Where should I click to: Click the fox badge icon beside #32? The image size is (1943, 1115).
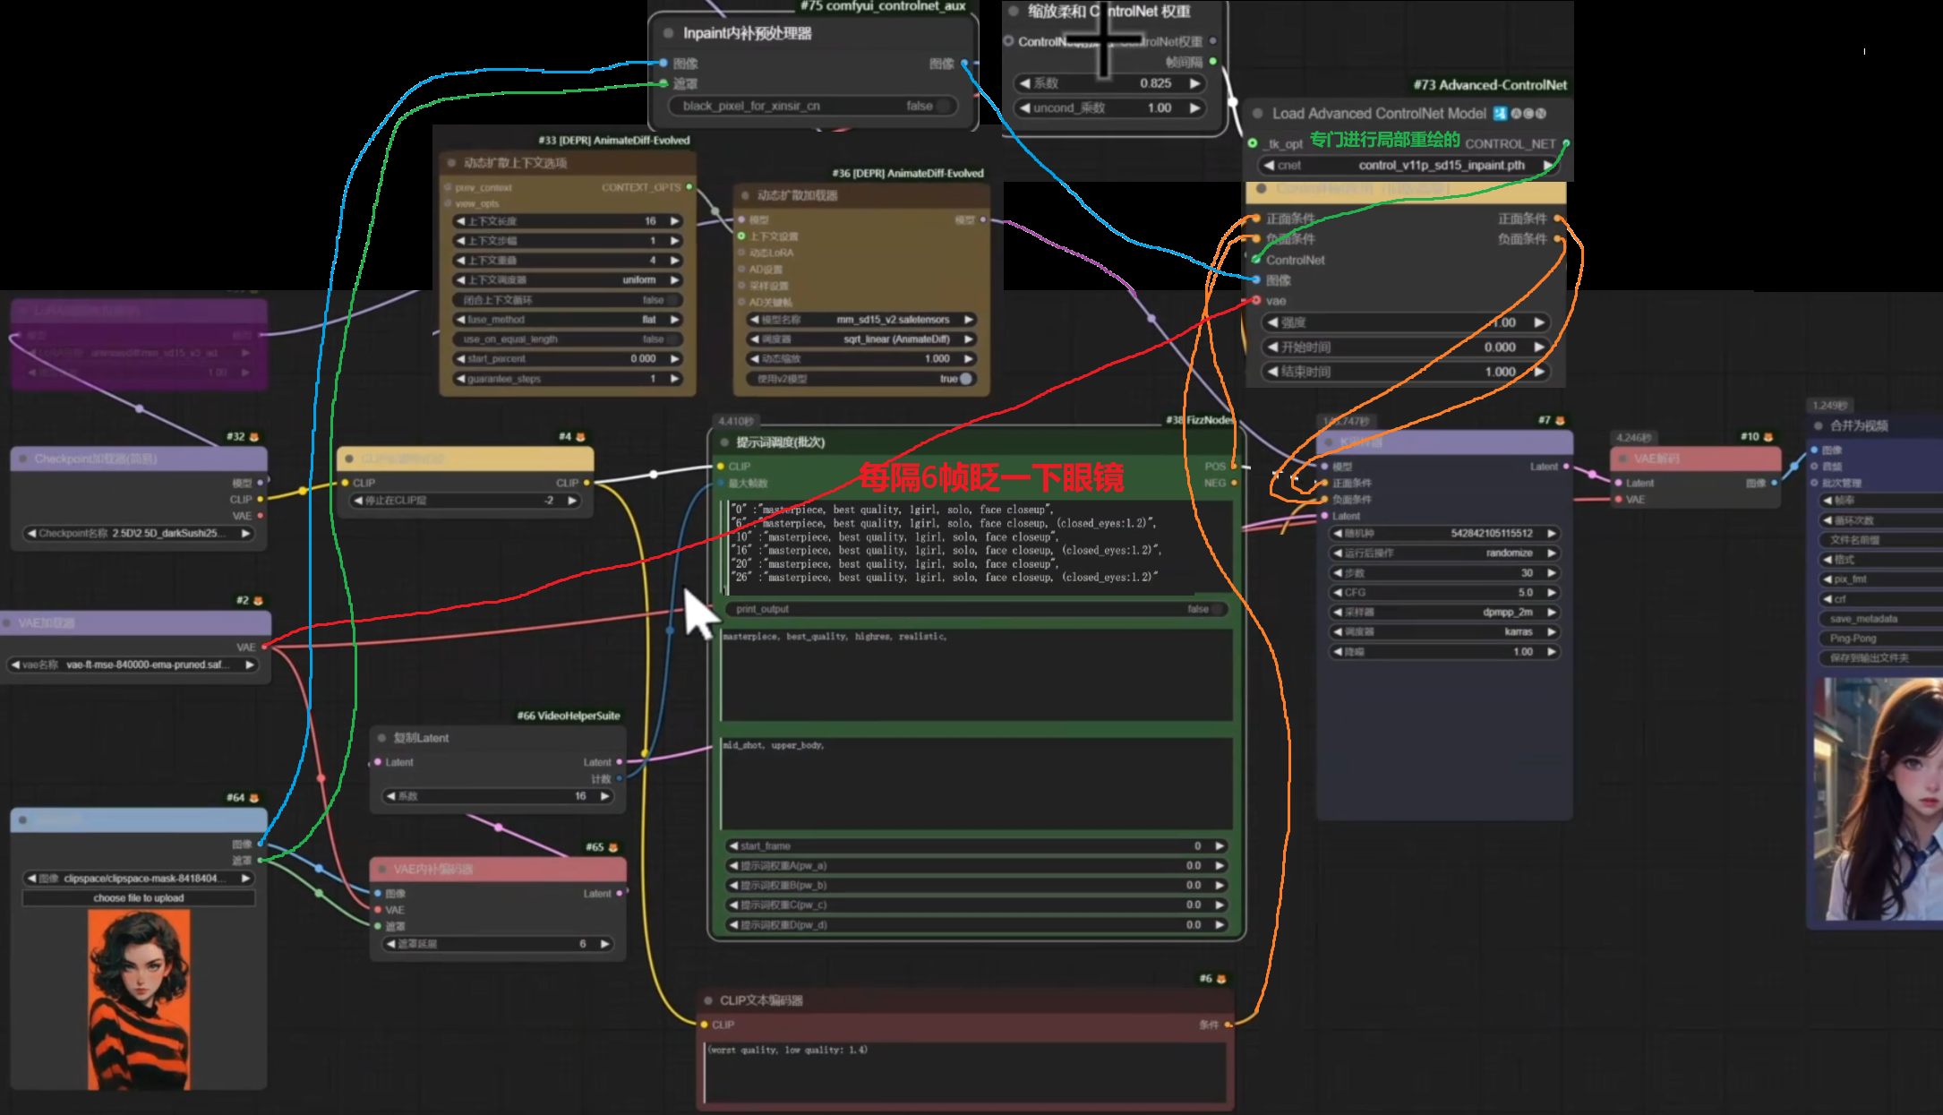(x=254, y=437)
